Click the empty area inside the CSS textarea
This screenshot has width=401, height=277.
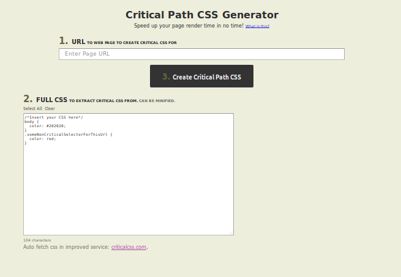pyautogui.click(x=129, y=189)
